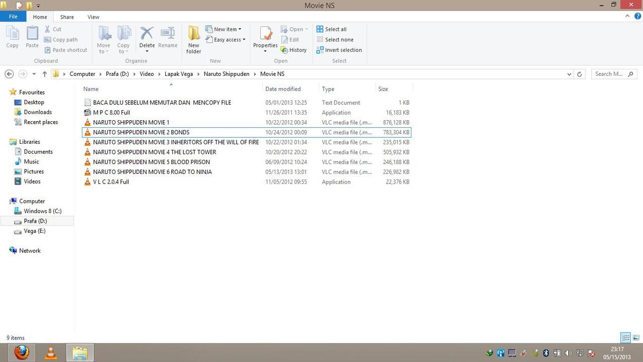Open Firefox from the taskbar
643x362 pixels.
pos(22,353)
